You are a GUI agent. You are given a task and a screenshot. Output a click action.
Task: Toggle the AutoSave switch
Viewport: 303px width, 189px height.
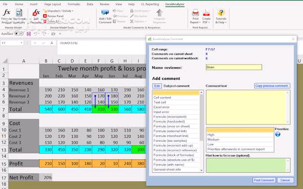(19, 34)
